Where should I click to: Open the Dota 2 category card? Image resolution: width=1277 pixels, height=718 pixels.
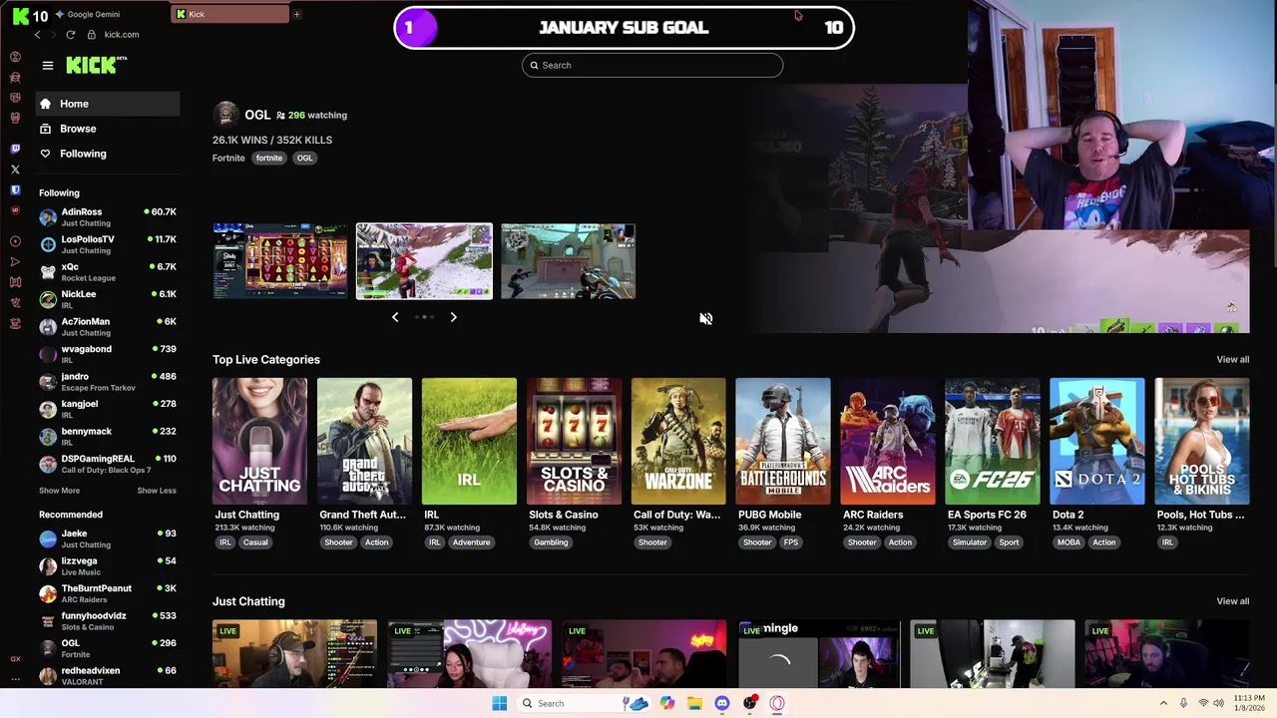coord(1097,441)
